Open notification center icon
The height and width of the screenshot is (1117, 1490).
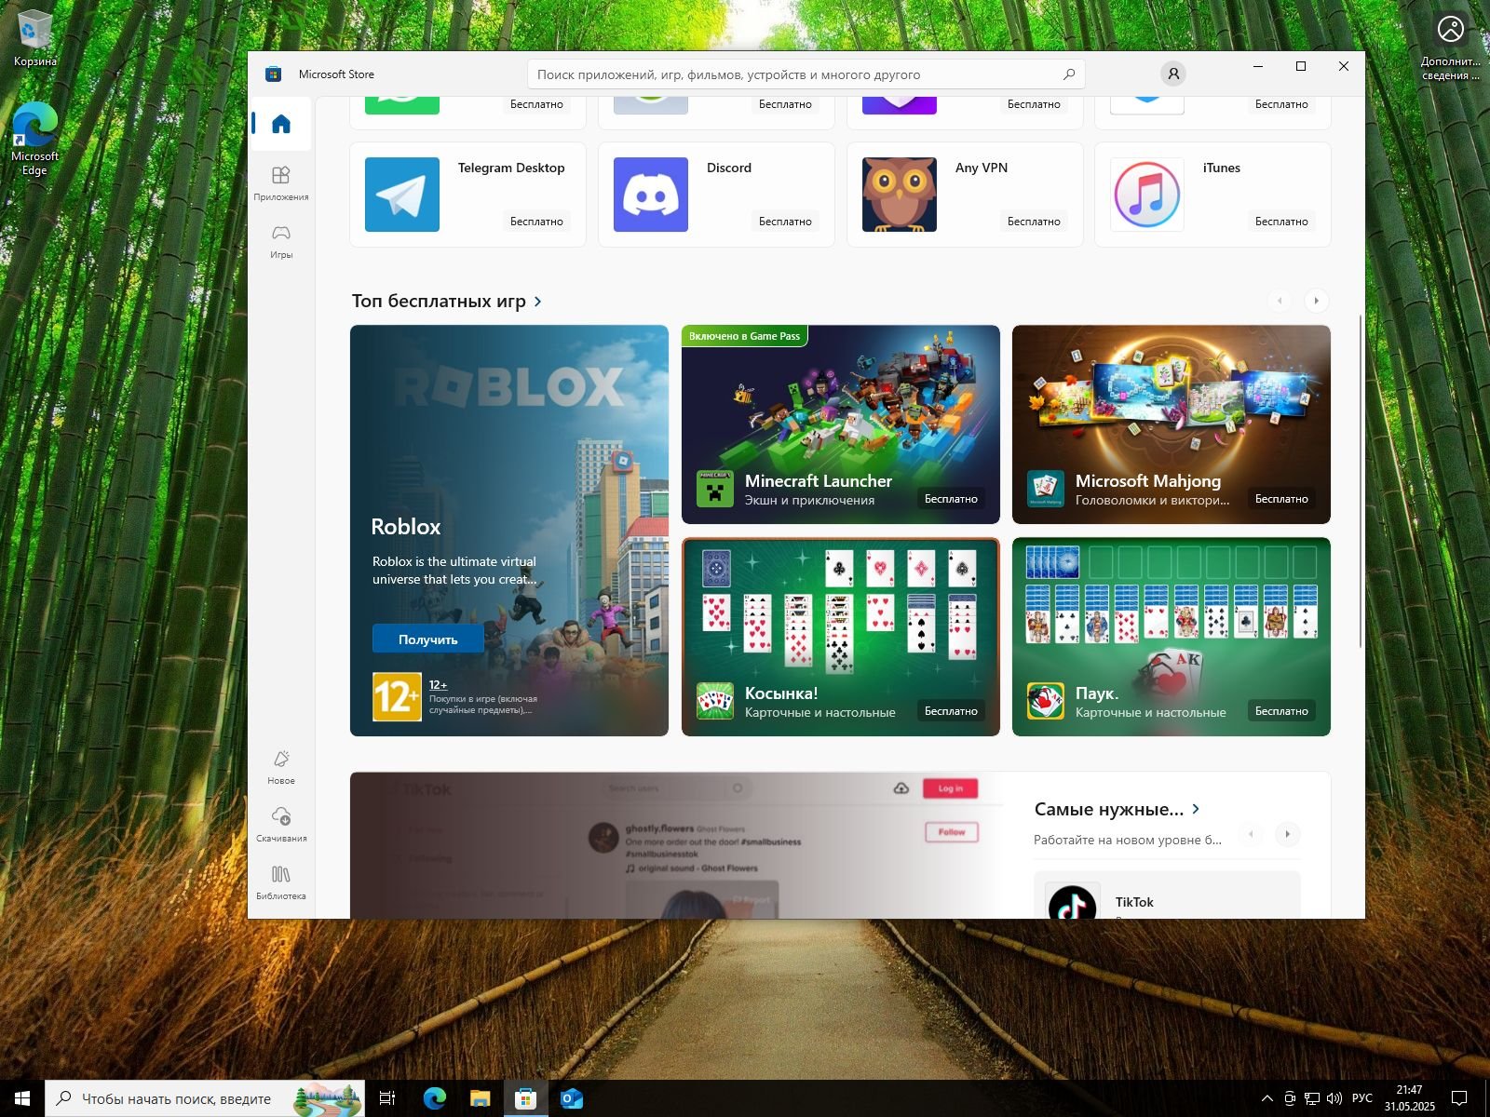[x=1459, y=1098]
